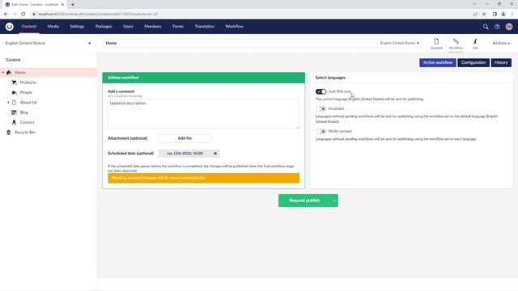
Task: Open the Settings section
Action: click(x=77, y=27)
